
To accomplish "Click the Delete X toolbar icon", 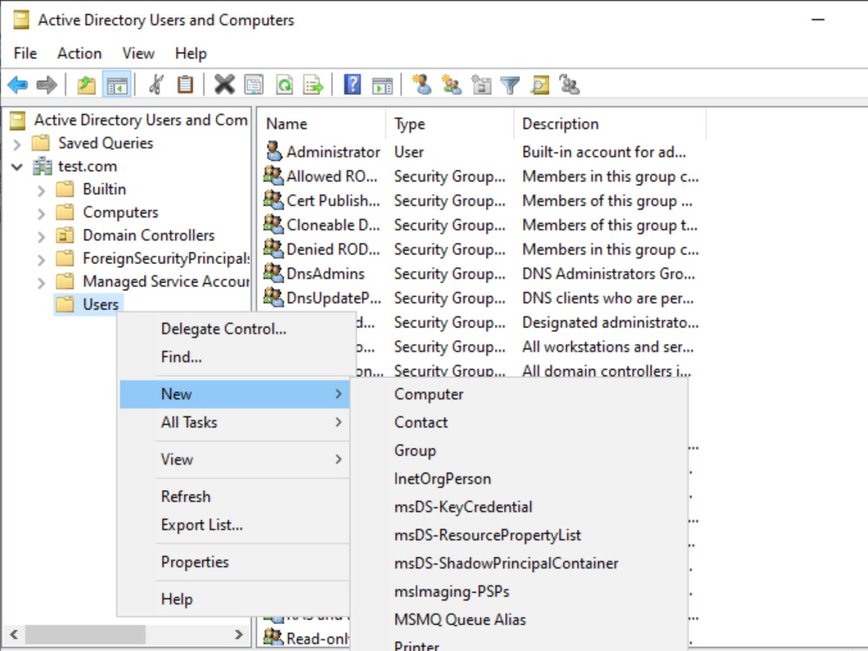I will pos(224,85).
